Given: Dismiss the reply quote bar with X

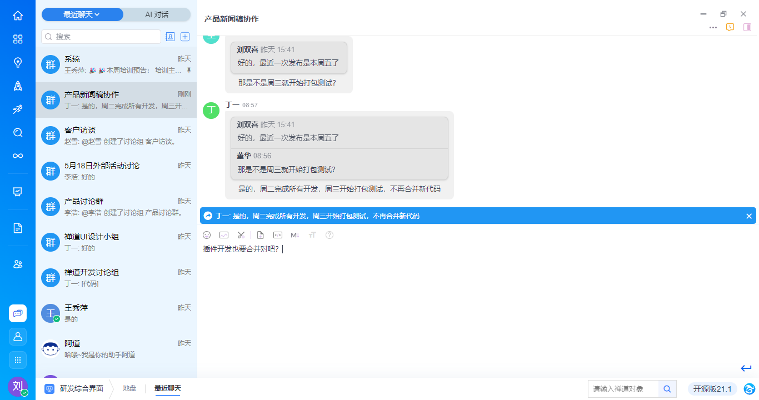Looking at the screenshot, I should pyautogui.click(x=748, y=216).
